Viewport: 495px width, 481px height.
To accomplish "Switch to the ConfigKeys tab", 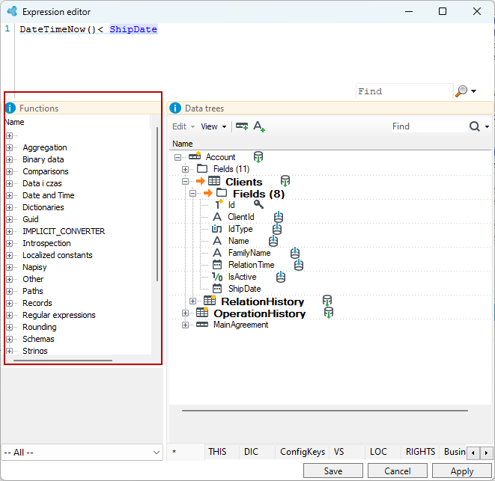I will pyautogui.click(x=303, y=452).
